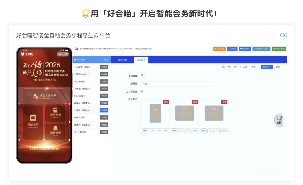The image size is (303, 185).
Task: Toggle the 左右列置换 switch
Action: (143, 91)
